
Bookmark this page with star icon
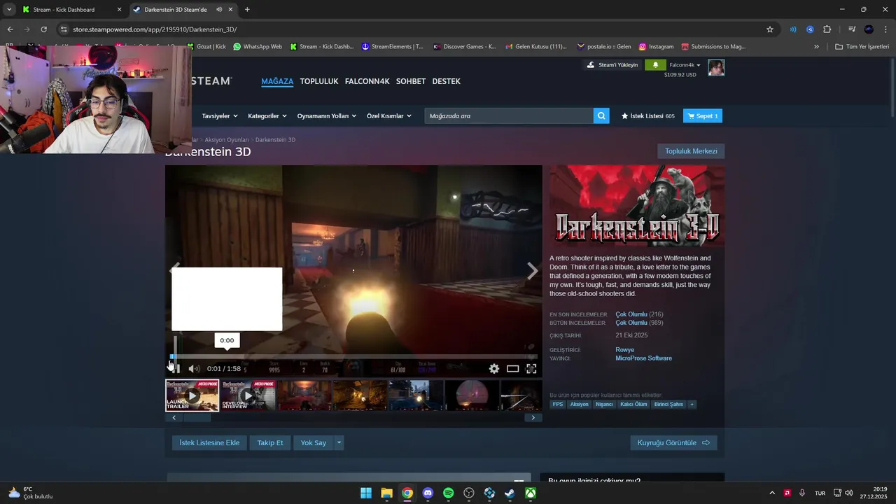pos(770,29)
